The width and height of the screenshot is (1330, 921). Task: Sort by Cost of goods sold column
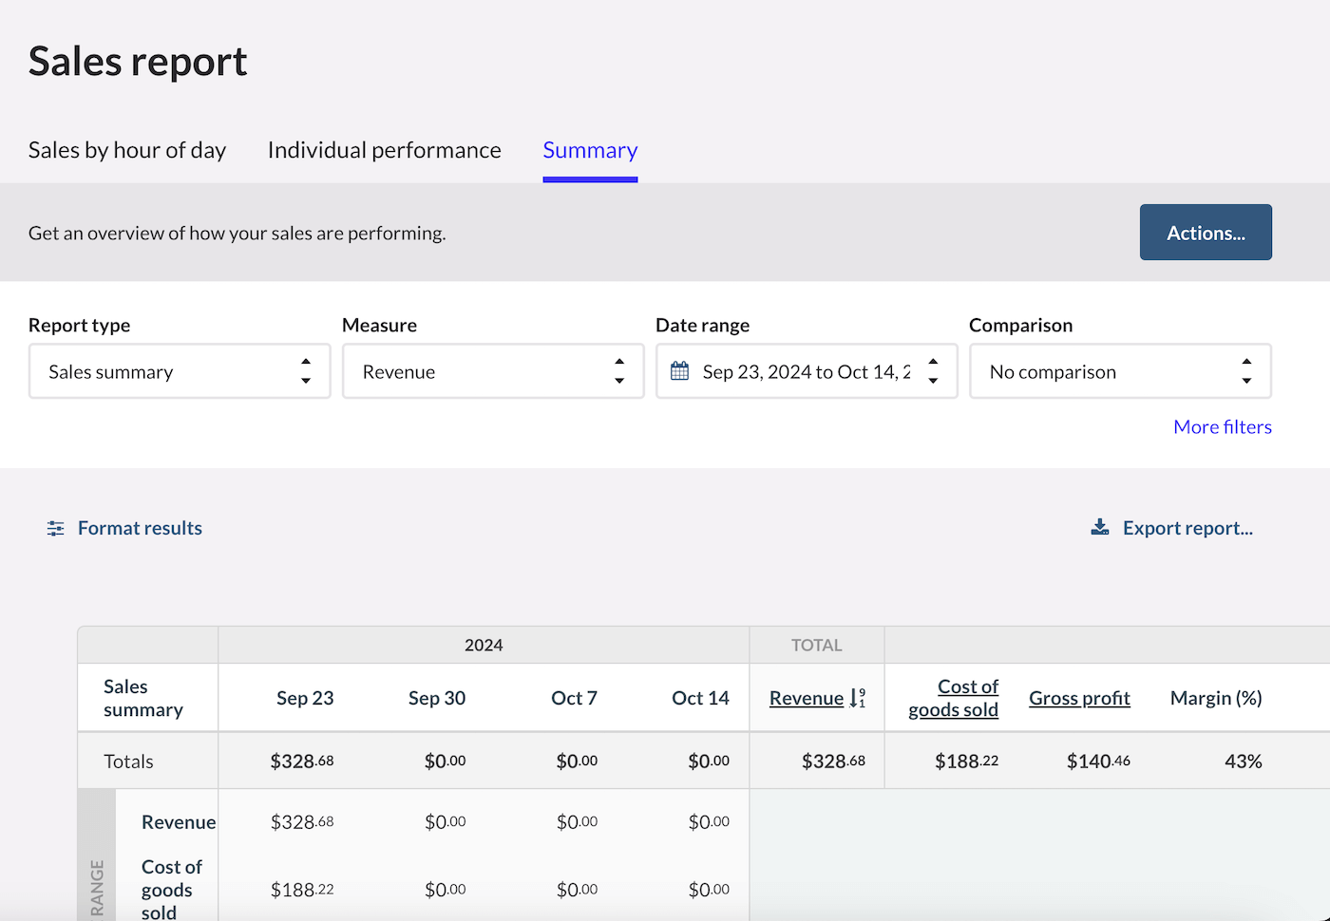[x=954, y=698]
